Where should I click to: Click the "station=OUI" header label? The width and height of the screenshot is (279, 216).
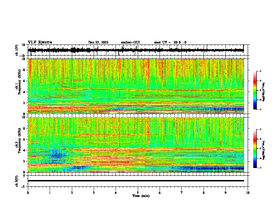tap(130, 42)
